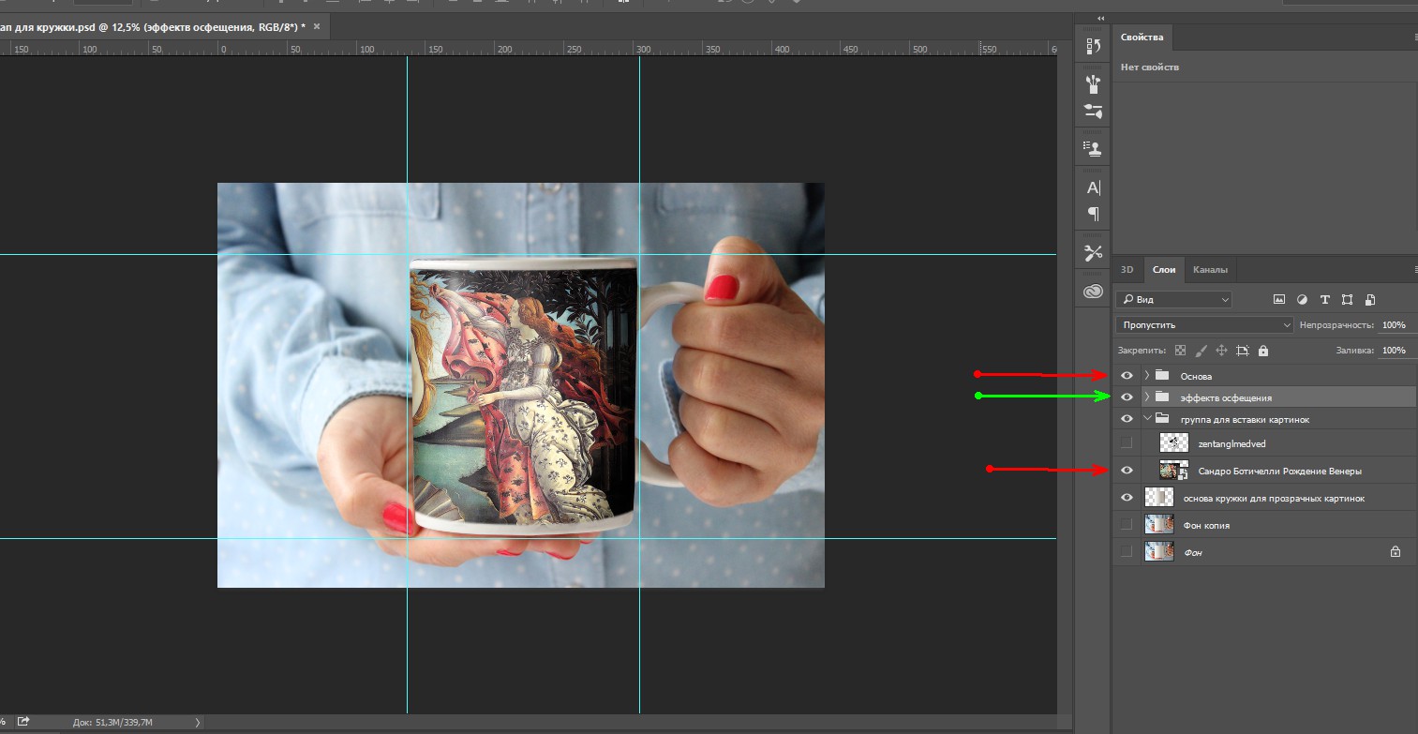Open the Пропустить blend mode dropdown
1418x734 pixels.
click(1205, 324)
